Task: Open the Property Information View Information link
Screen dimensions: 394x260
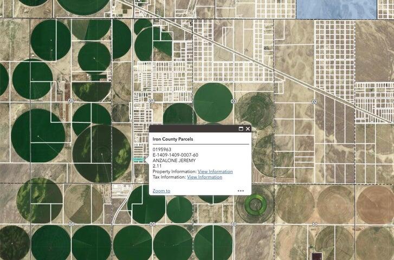Action: coord(215,172)
